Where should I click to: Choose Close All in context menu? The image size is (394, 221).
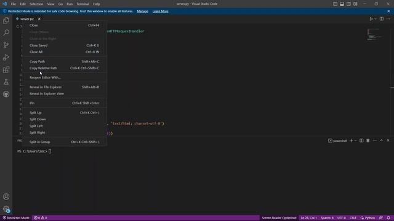pyautogui.click(x=64, y=52)
